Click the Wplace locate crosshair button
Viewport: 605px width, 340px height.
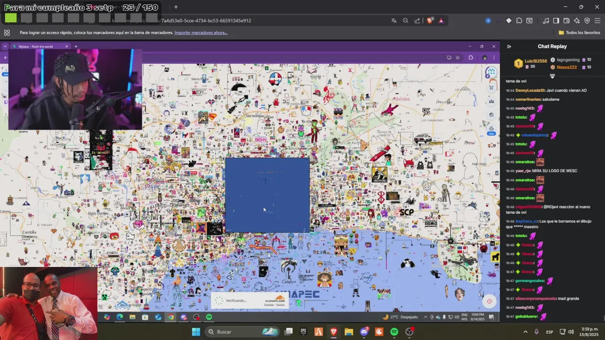(x=489, y=301)
